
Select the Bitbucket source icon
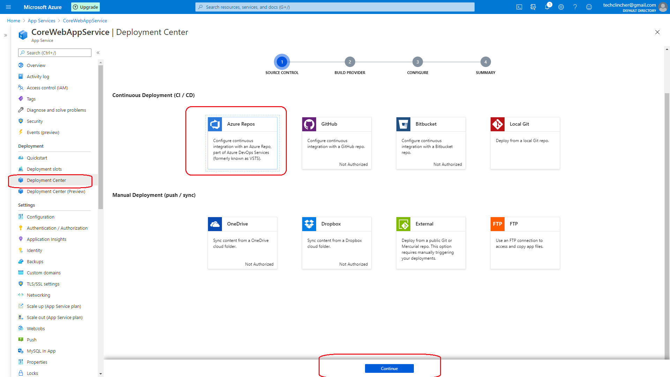click(x=403, y=124)
